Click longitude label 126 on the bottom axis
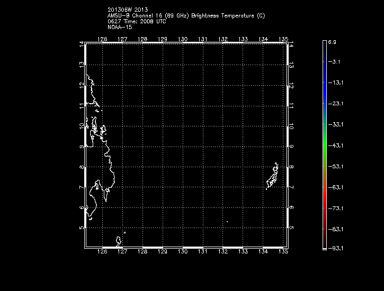The image size is (384, 291). click(x=103, y=253)
